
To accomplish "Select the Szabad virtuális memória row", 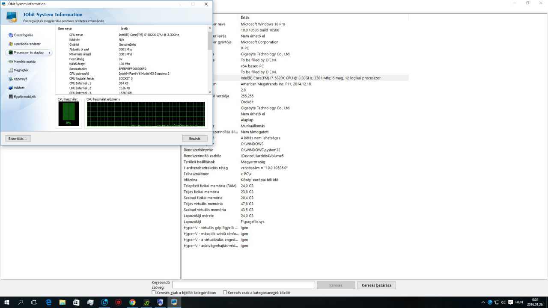I will (x=295, y=210).
